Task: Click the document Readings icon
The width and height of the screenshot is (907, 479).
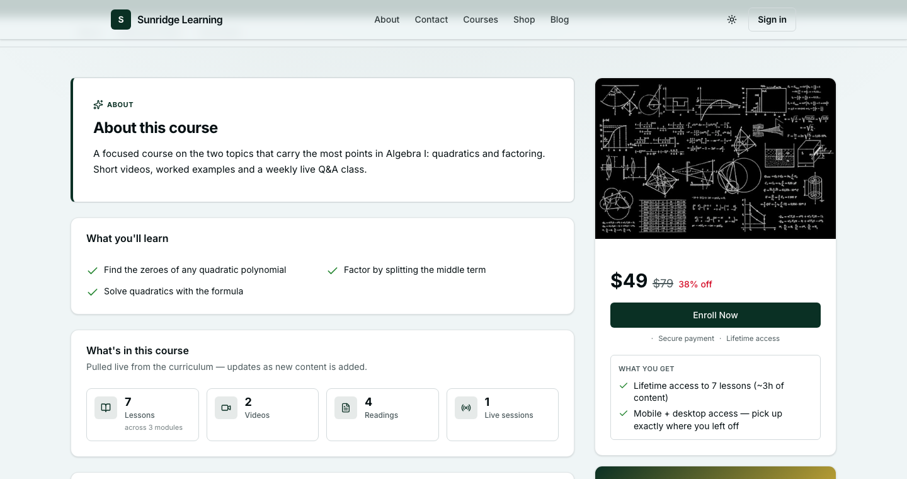Action: (346, 408)
